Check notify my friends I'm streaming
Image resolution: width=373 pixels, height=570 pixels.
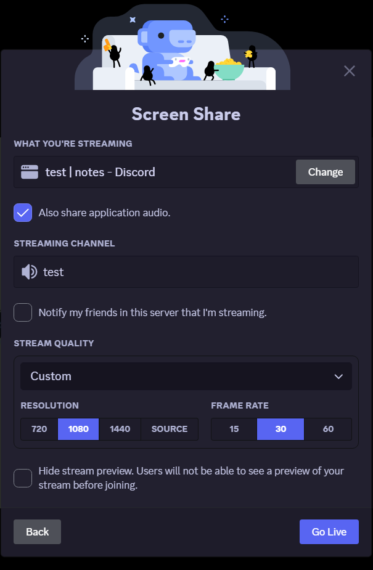point(23,312)
